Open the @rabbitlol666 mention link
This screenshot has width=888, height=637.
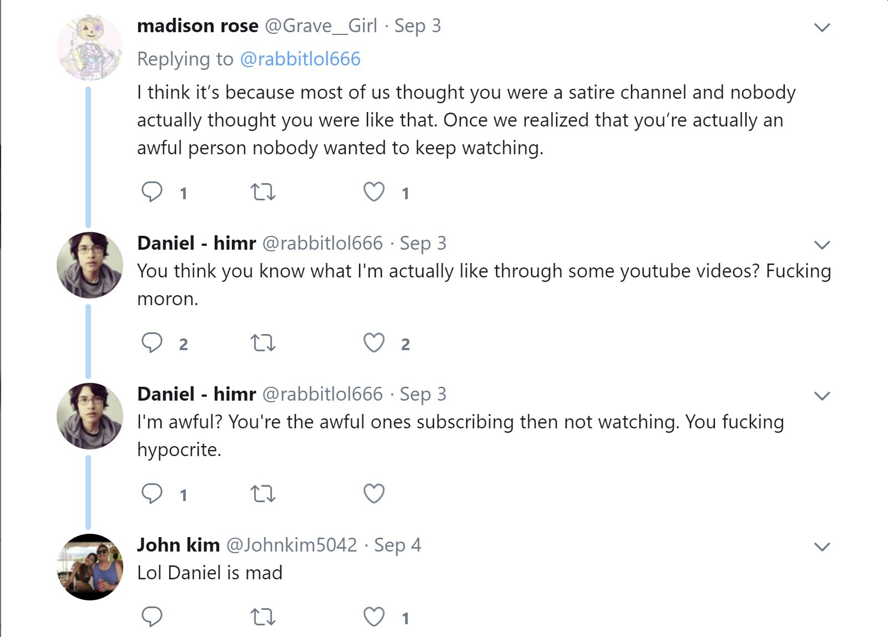click(300, 59)
